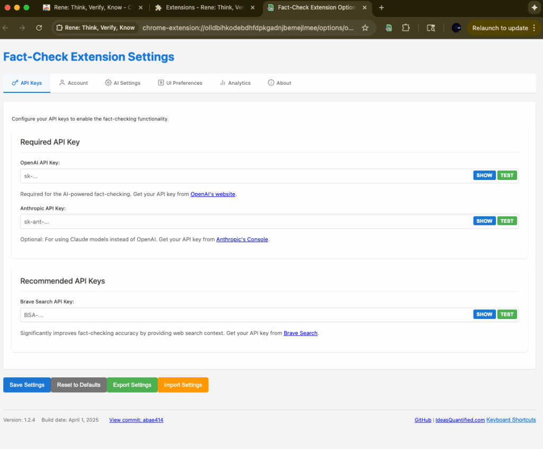Click the bookmark star icon in address bar
The height and width of the screenshot is (449, 543).
[365, 28]
